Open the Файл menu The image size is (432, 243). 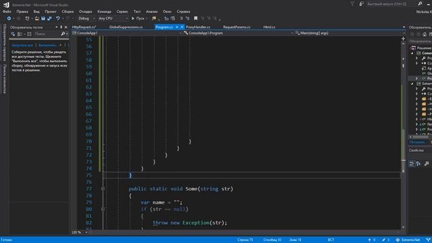[x=7, y=11]
